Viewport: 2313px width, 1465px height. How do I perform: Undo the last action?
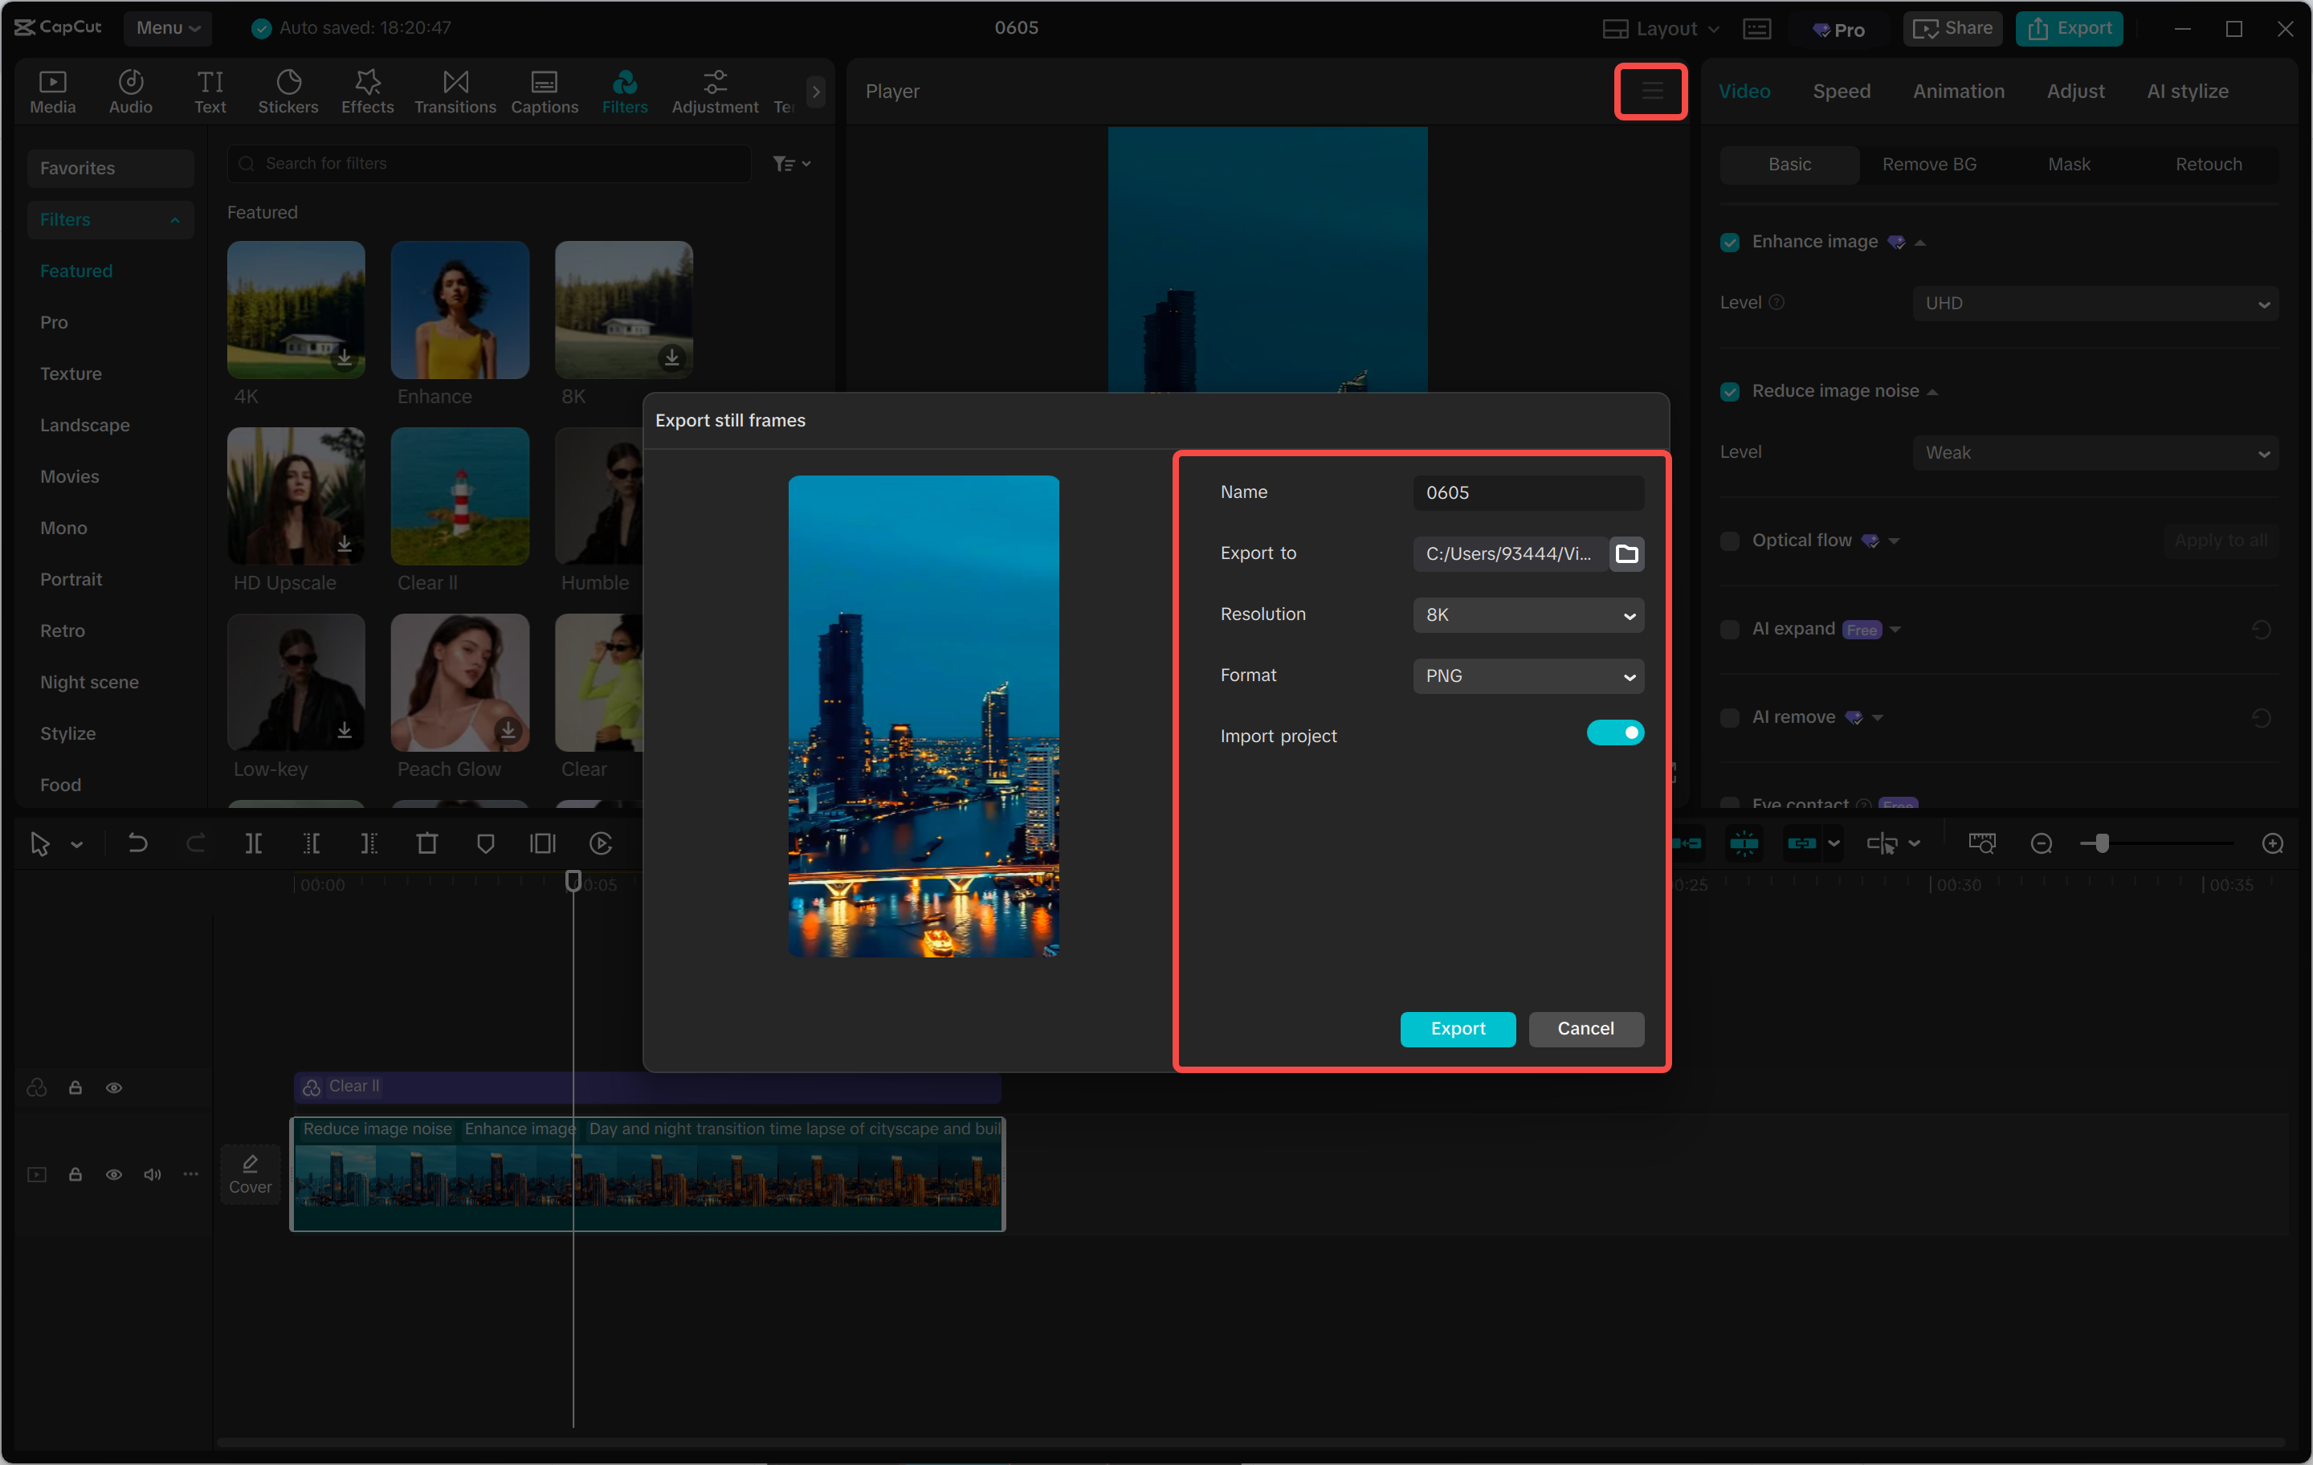[x=137, y=843]
